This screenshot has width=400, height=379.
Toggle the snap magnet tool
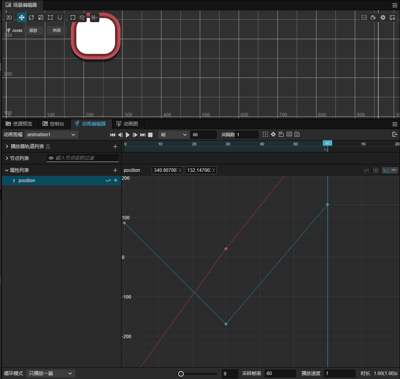(60, 17)
